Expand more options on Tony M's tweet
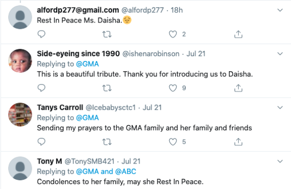291x189 pixels. (x=280, y=161)
